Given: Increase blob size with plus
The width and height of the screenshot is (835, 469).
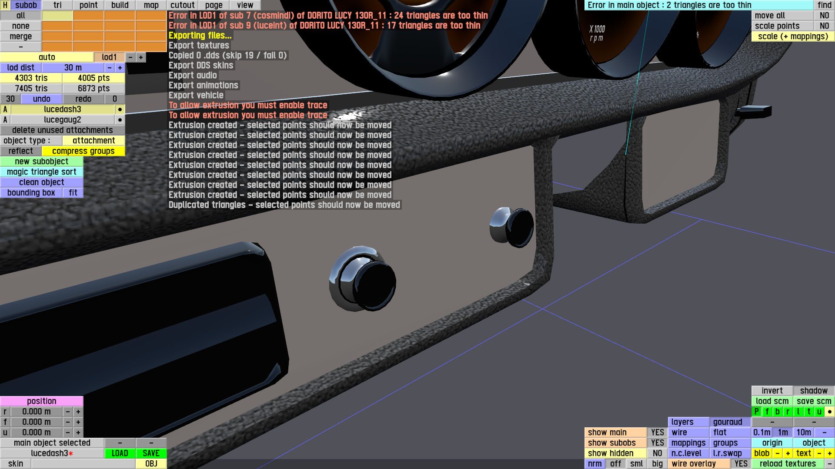Looking at the screenshot, I should click(788, 453).
